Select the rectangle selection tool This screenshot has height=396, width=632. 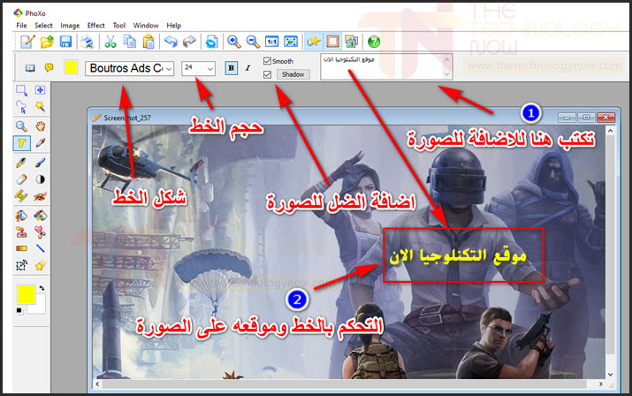pyautogui.click(x=21, y=90)
